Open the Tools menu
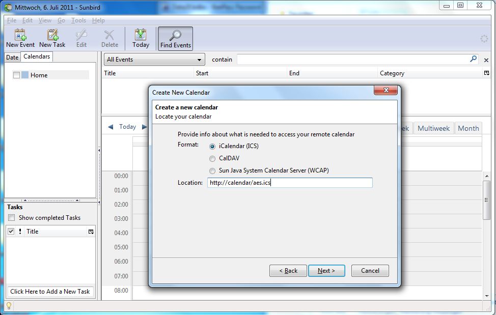496x315 pixels. 78,20
